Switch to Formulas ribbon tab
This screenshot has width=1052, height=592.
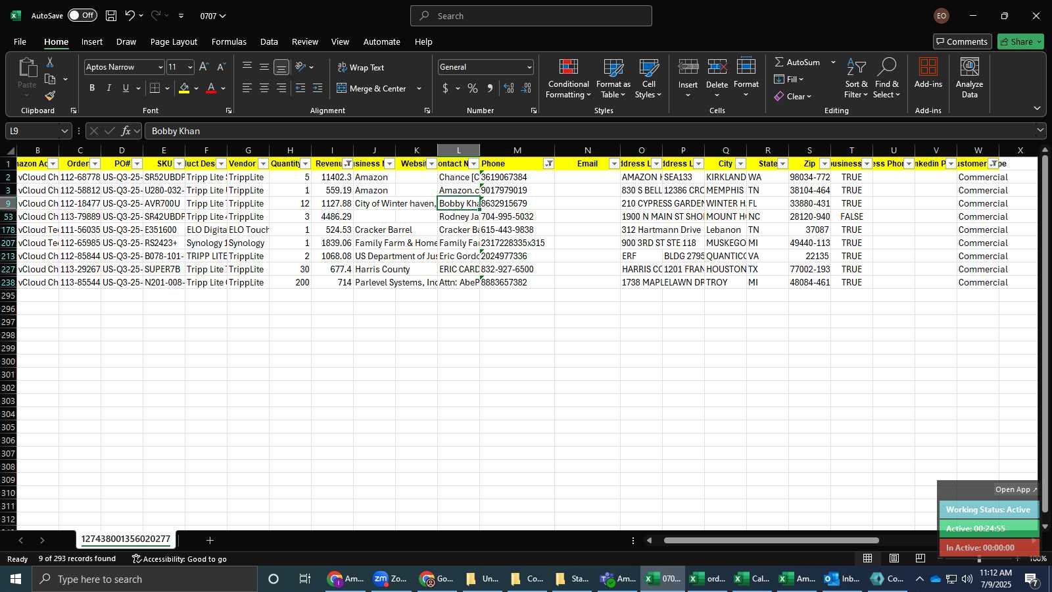point(229,41)
